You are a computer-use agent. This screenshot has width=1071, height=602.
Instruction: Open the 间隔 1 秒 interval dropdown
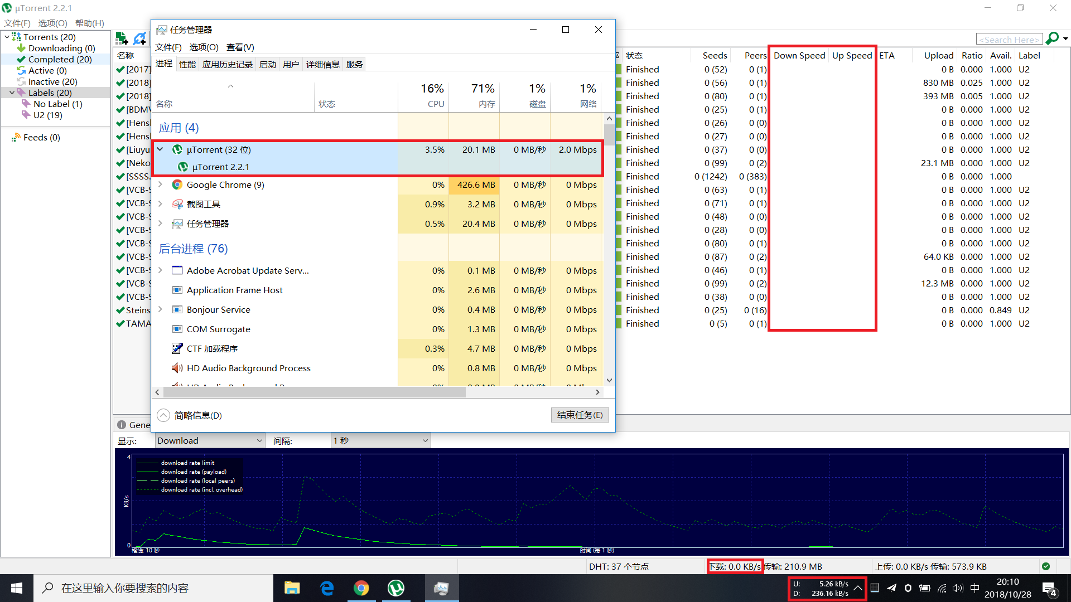click(380, 440)
